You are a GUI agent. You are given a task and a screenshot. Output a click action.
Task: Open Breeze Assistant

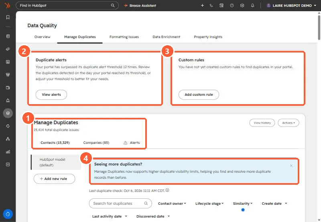pos(140,6)
